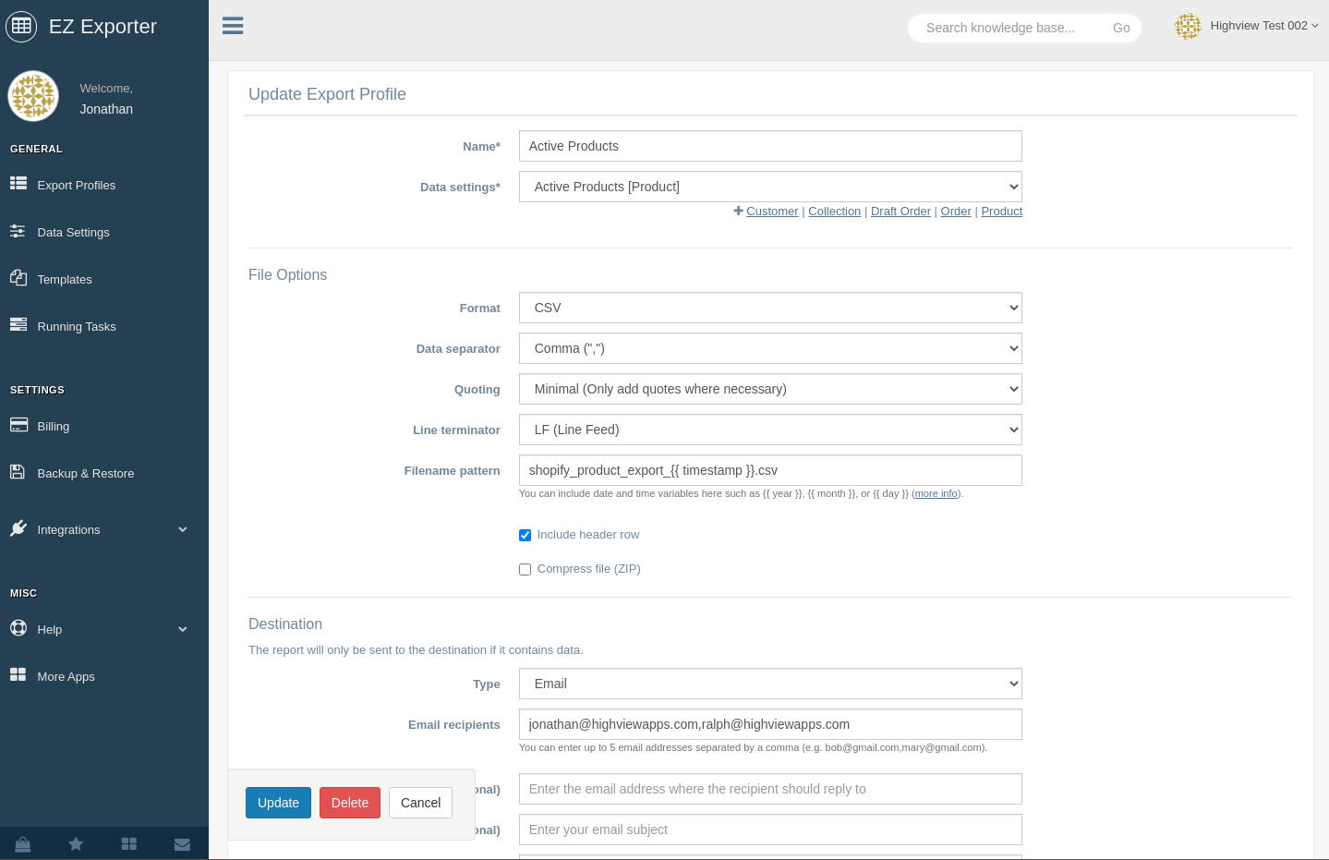The image size is (1329, 860).
Task: Enable the Compress file (ZIP) checkbox
Action: [525, 569]
